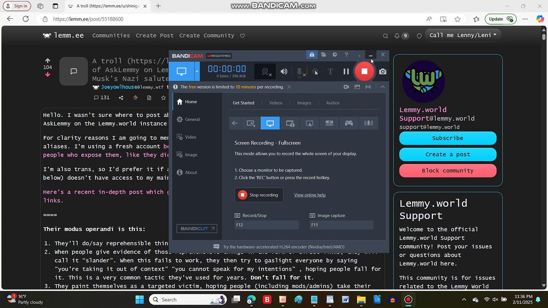Click the broadcast signal icon on the notice bar

[x=368, y=87]
